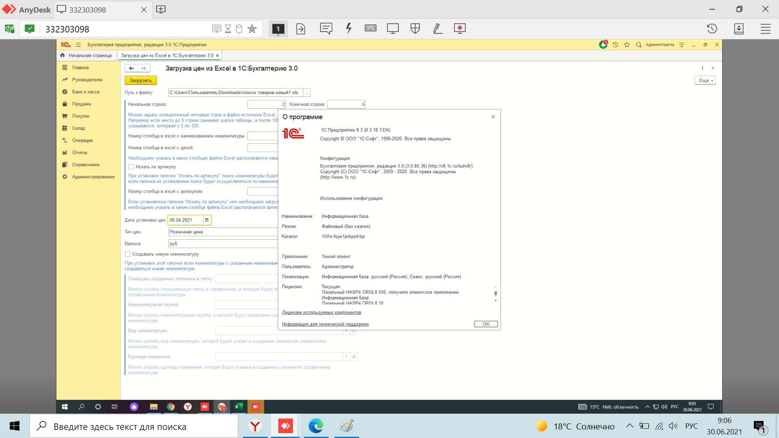Image resolution: width=779 pixels, height=438 pixels.
Task: Open 1C main menu hamburger icon
Action: 78,45
